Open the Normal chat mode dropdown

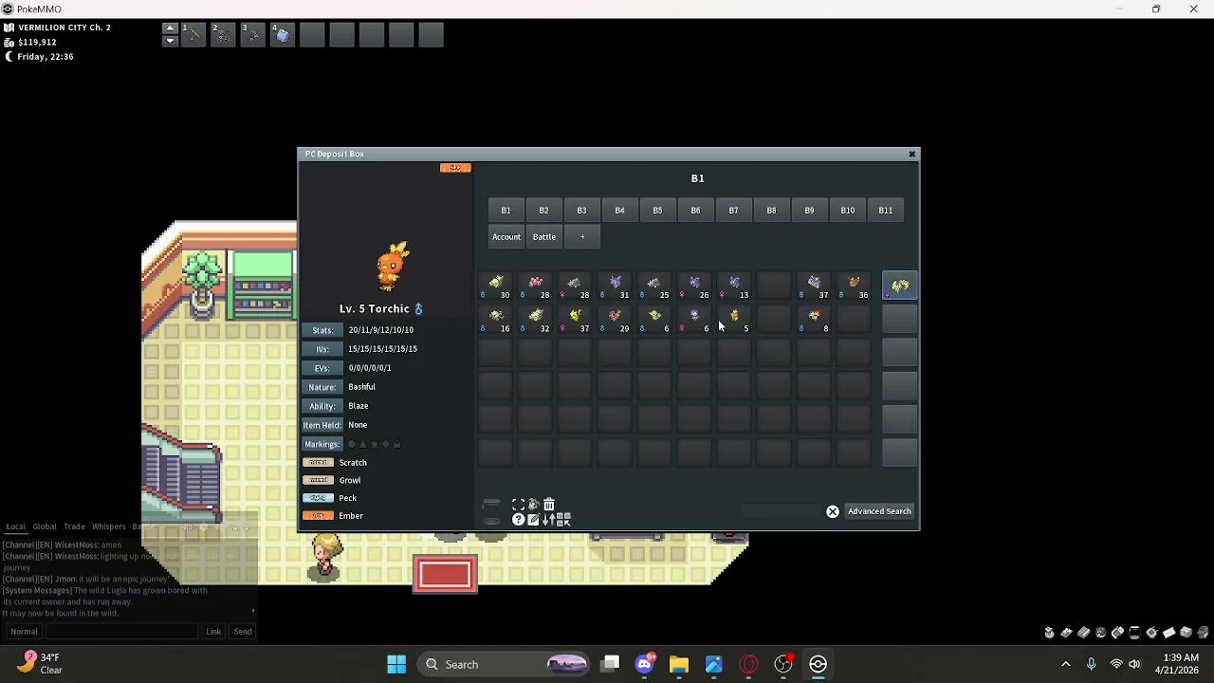pyautogui.click(x=24, y=632)
